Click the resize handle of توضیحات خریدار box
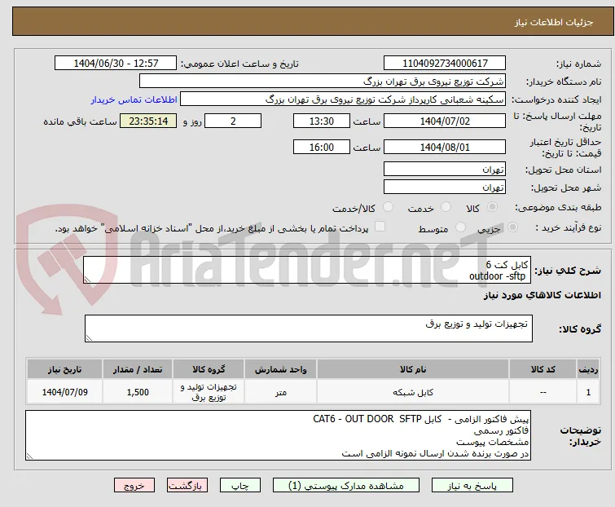Image resolution: width=615 pixels, height=507 pixels. [x=29, y=456]
